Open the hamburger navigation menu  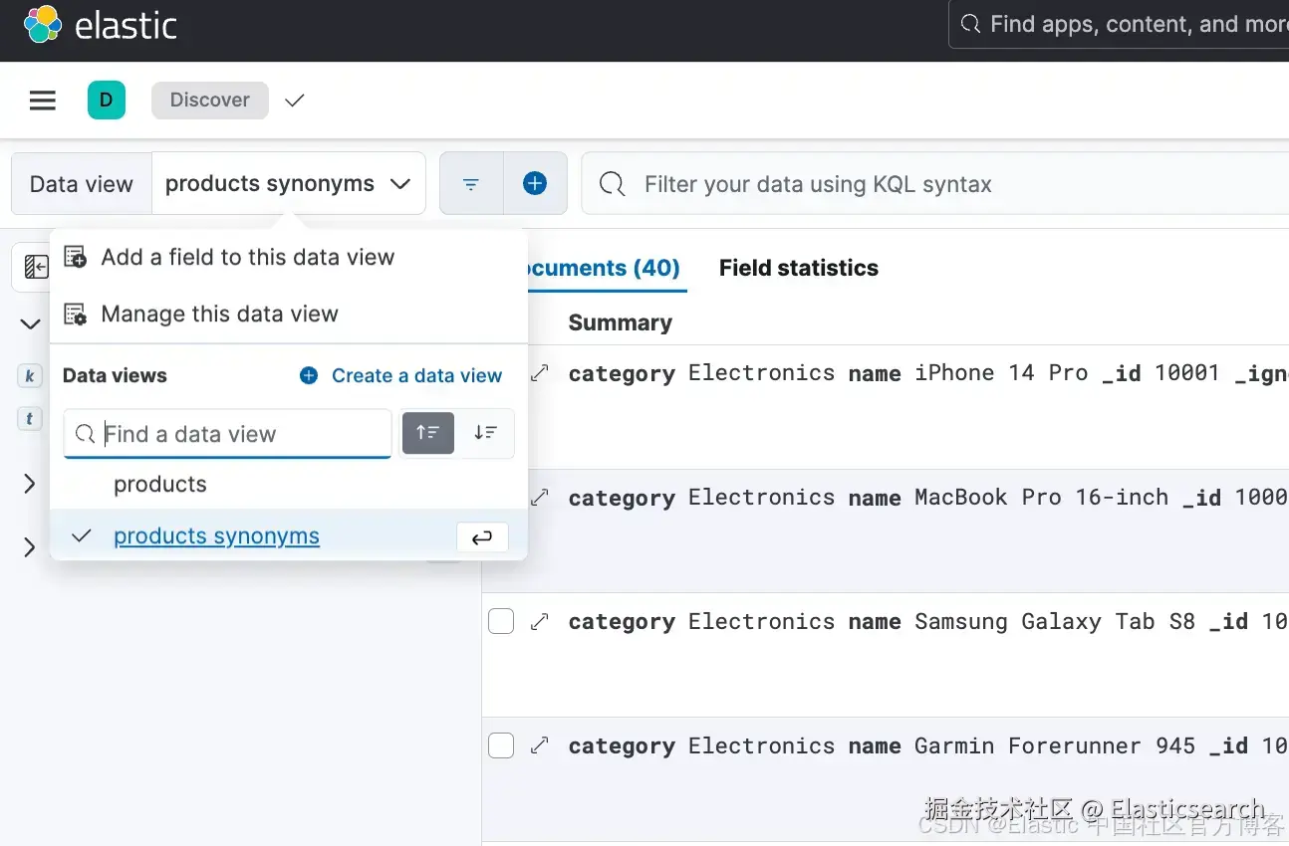coord(42,101)
